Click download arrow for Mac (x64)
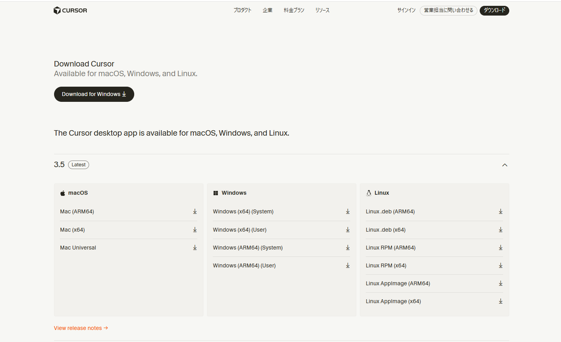 coord(195,230)
